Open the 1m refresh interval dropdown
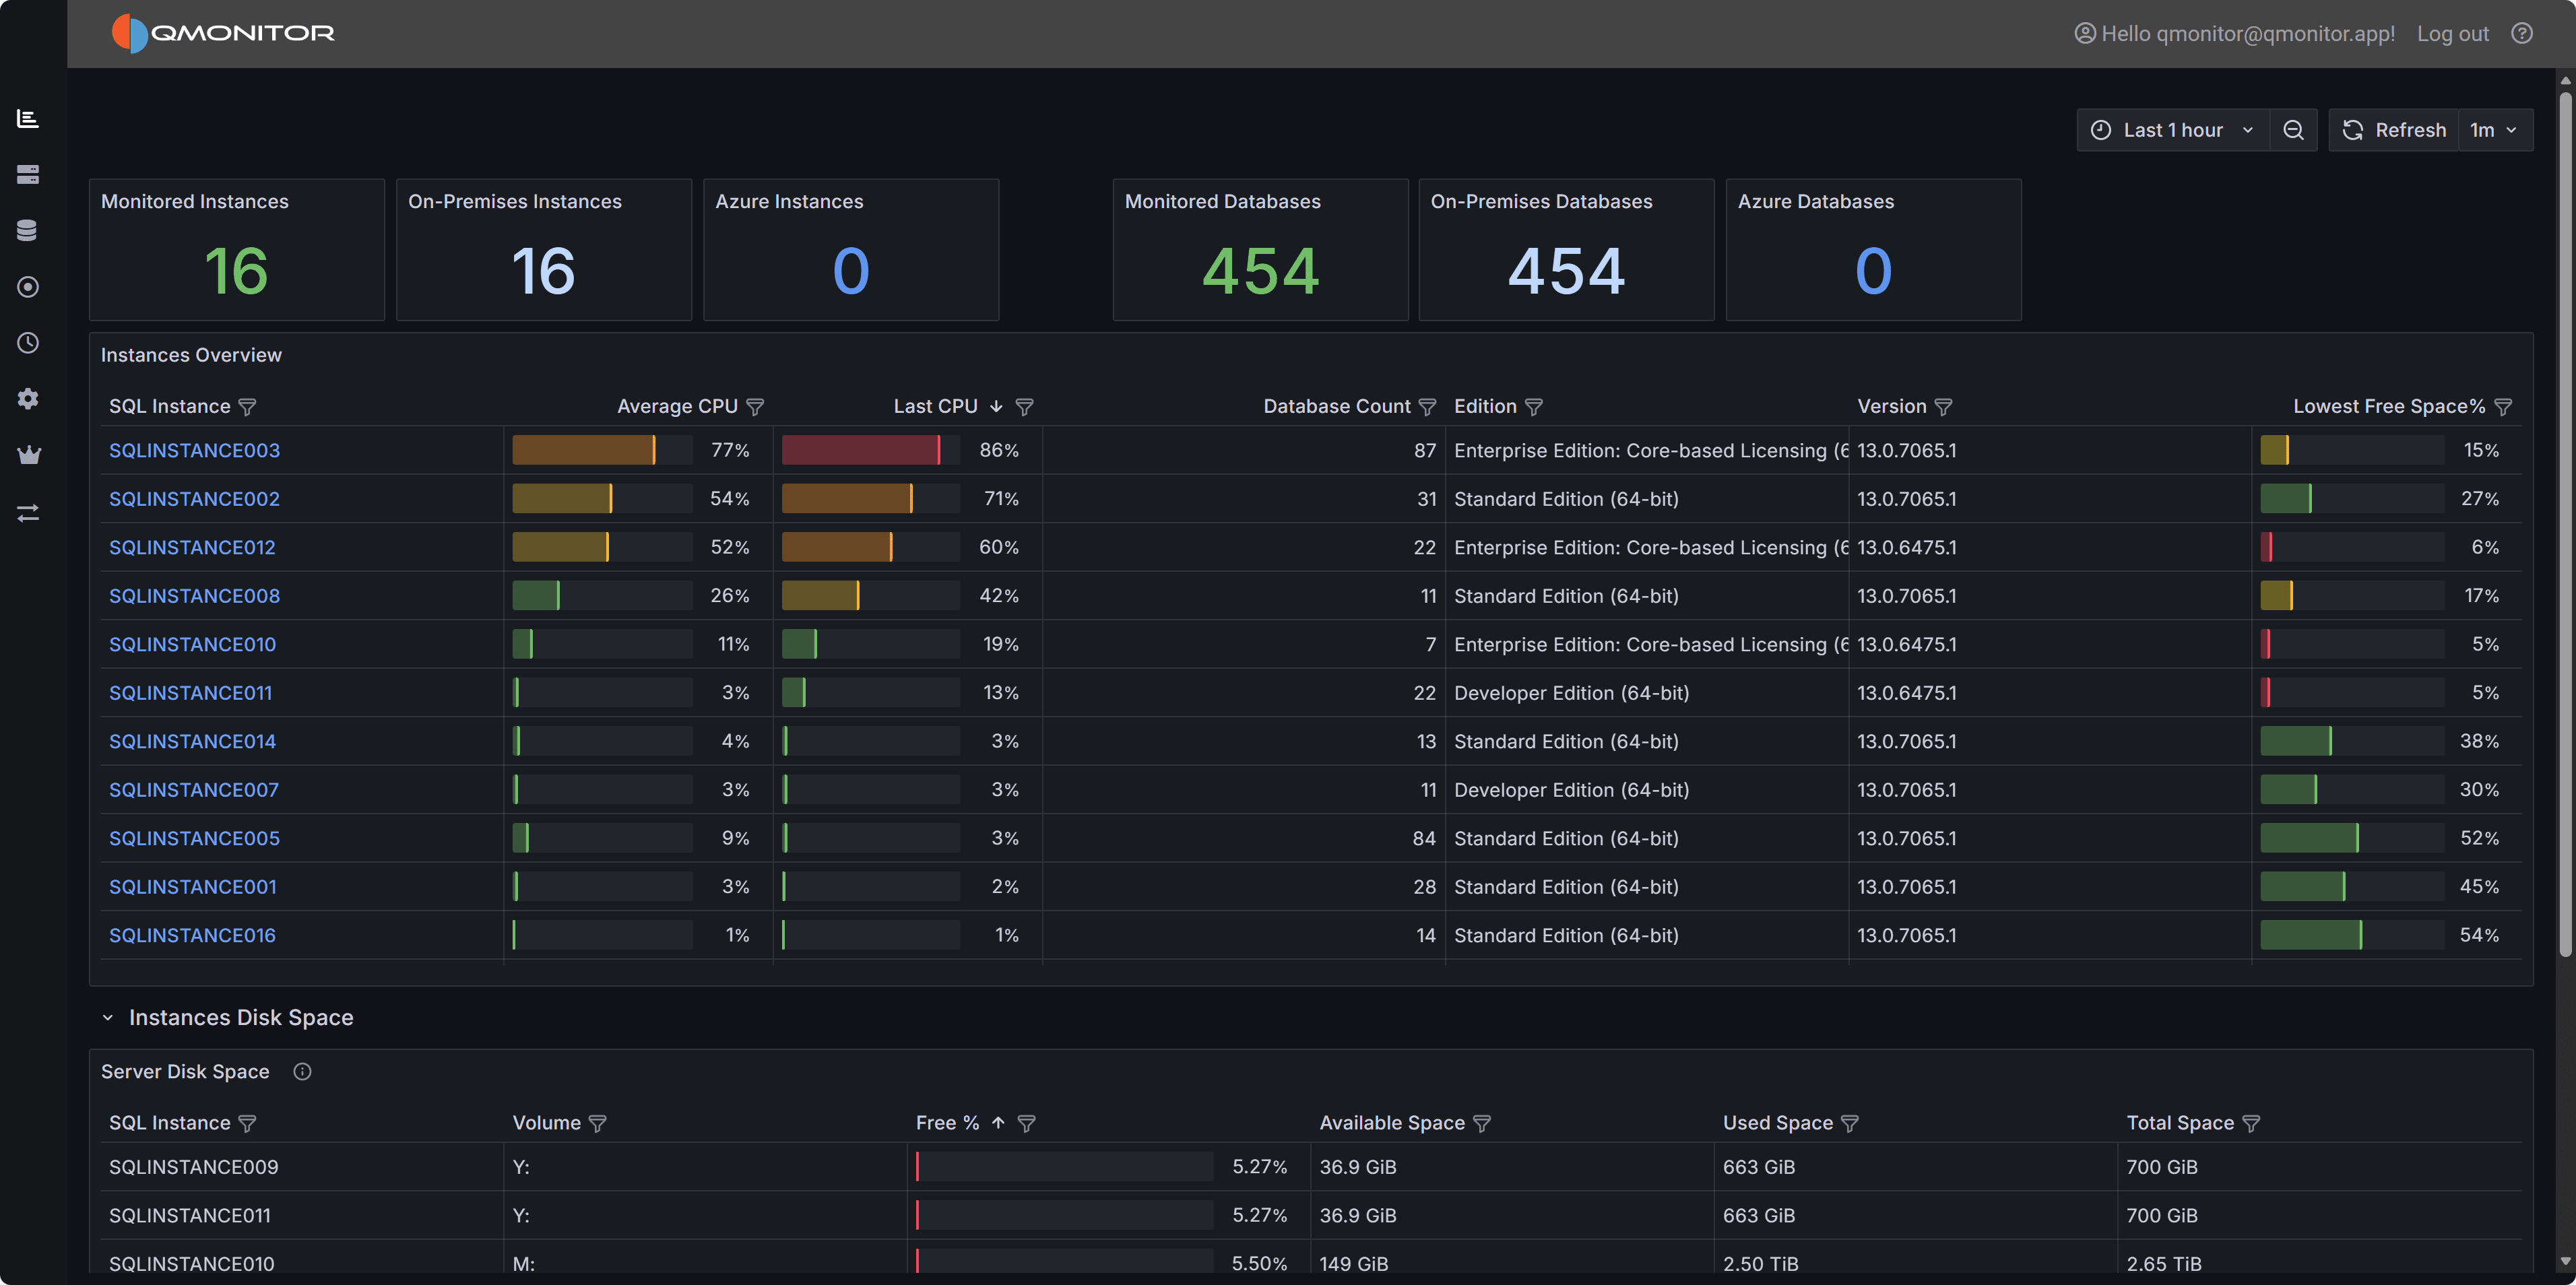This screenshot has width=2576, height=1285. click(2494, 130)
